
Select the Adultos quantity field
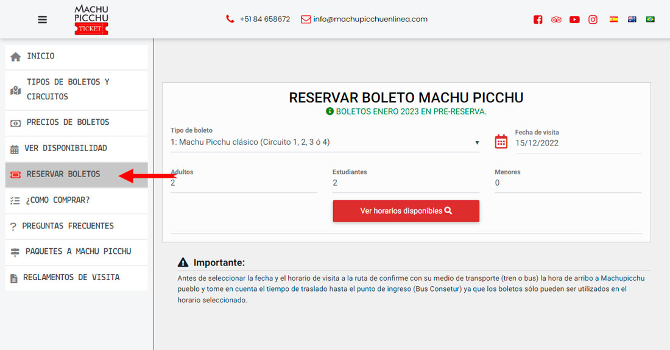point(244,183)
